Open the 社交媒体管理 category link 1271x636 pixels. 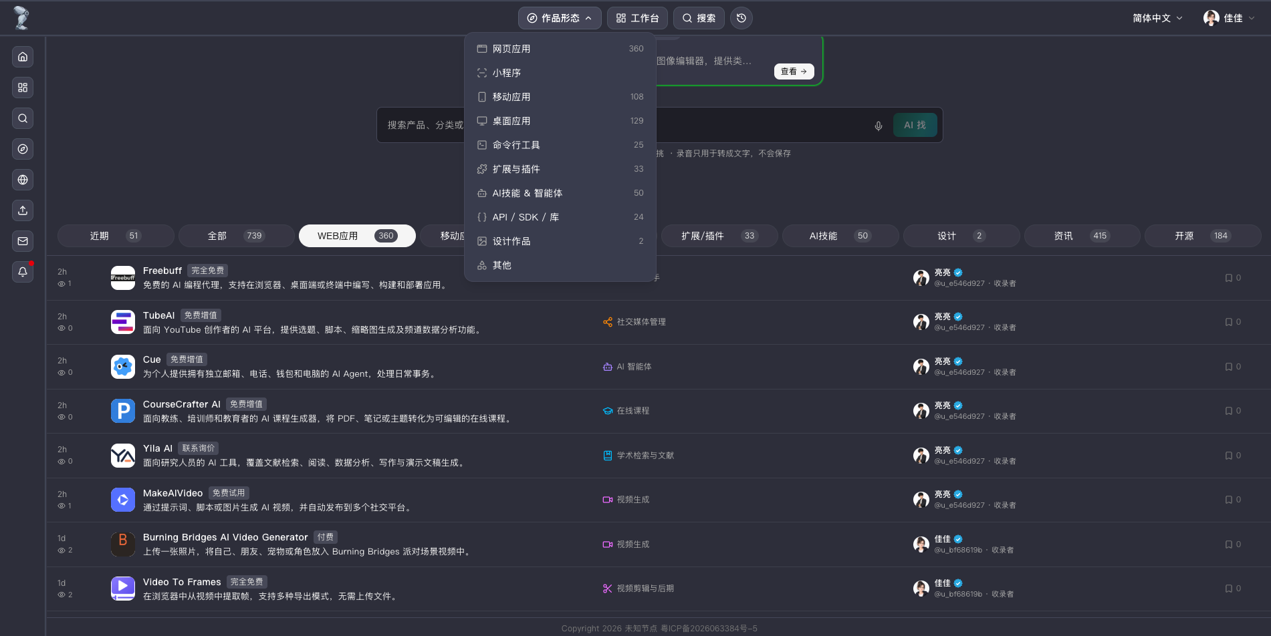point(634,322)
